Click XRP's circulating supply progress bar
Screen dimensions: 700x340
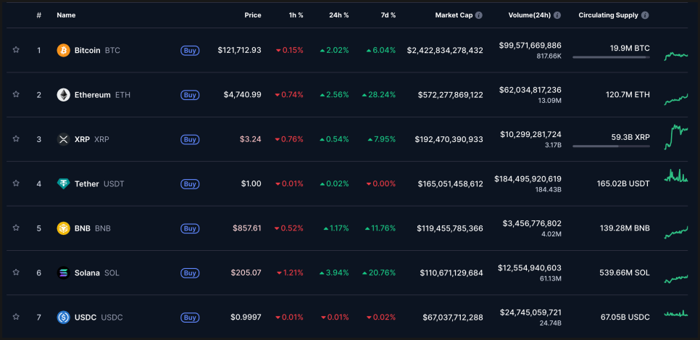coord(611,146)
